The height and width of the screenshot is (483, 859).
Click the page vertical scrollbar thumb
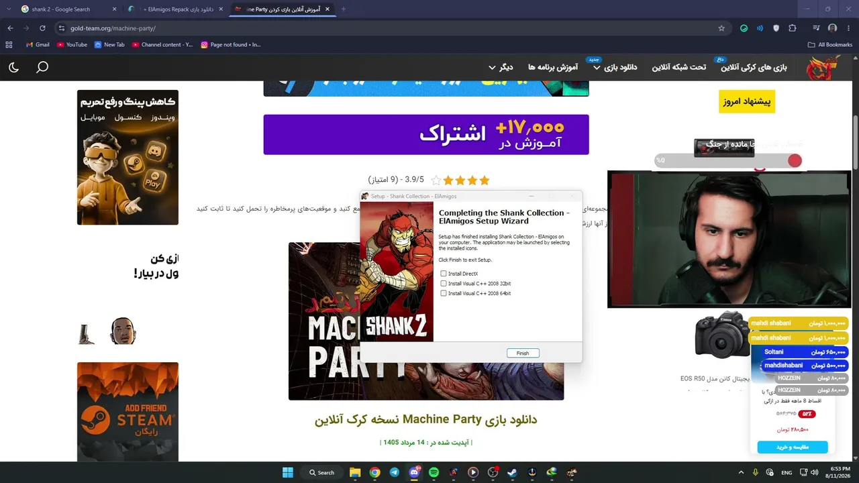click(x=855, y=142)
